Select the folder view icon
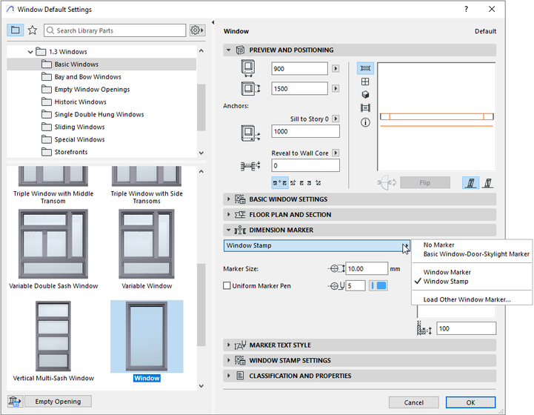This screenshot has height=415, width=534. pyautogui.click(x=15, y=30)
